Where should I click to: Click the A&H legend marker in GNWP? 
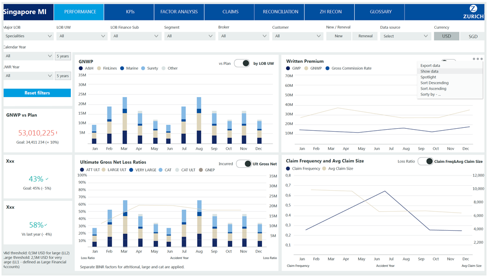pyautogui.click(x=81, y=68)
